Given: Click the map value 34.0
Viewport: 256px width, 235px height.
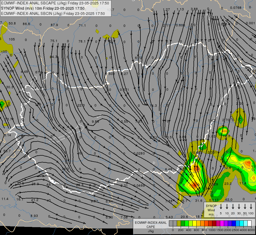Looking at the screenshot, I should [x=65, y=169].
